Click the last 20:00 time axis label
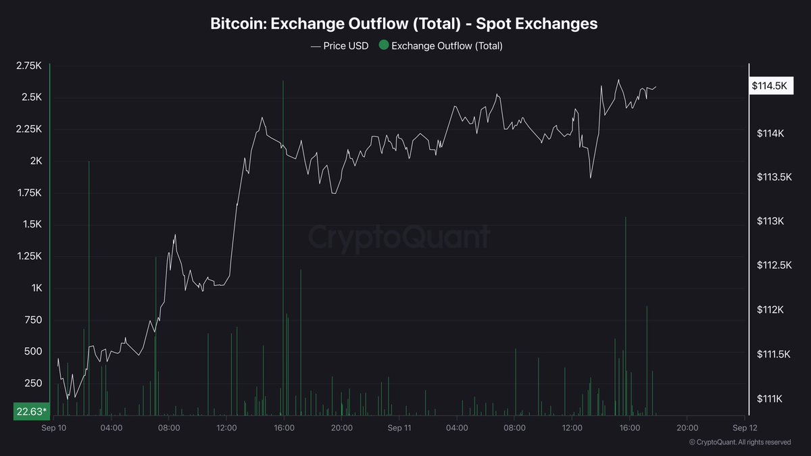811x456 pixels. [x=687, y=428]
